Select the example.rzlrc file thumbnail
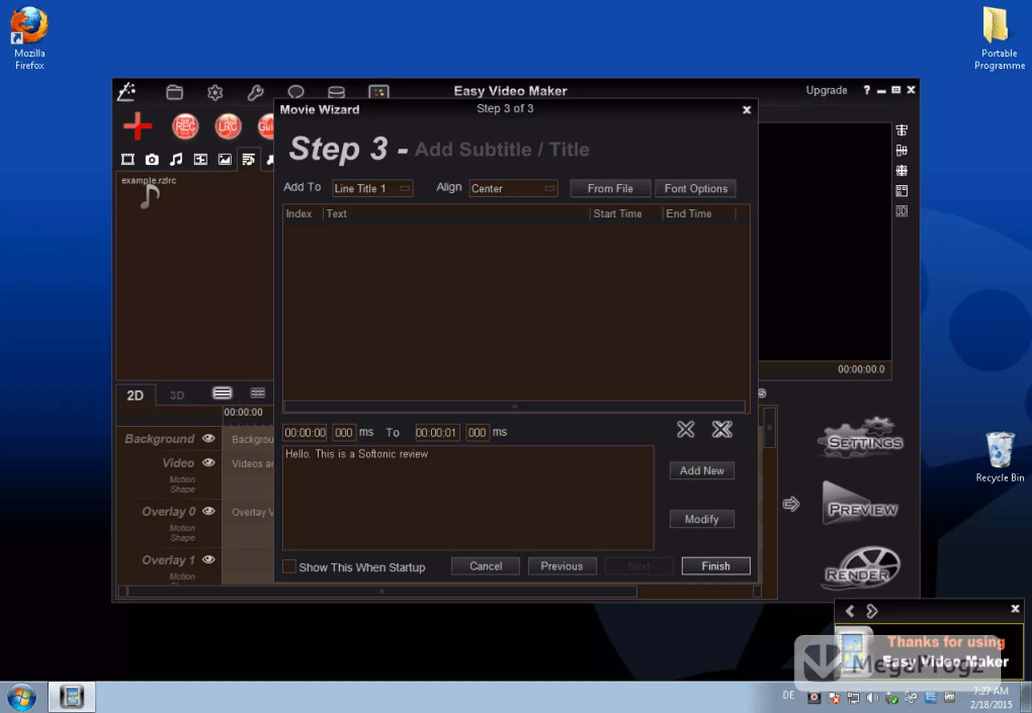 tap(149, 192)
